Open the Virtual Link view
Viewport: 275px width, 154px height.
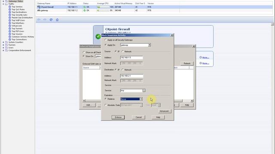pos(17,26)
